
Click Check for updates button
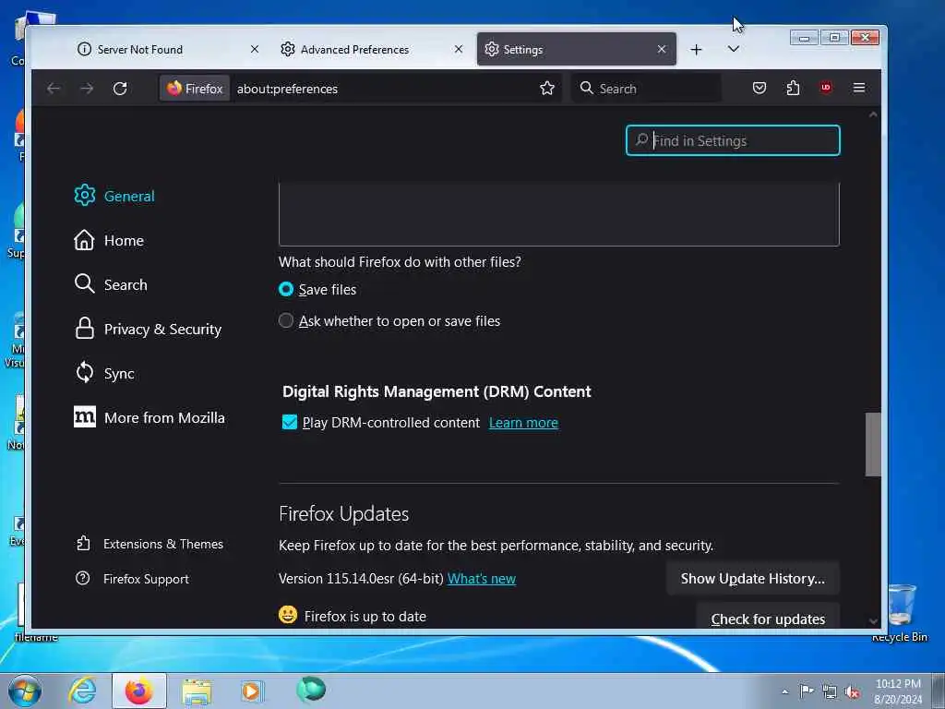point(768,618)
